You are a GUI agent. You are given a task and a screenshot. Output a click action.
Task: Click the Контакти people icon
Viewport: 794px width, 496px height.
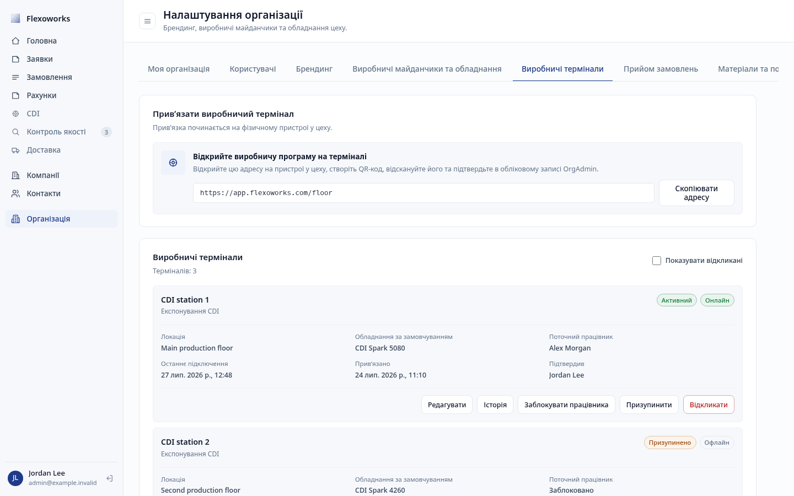(15, 193)
